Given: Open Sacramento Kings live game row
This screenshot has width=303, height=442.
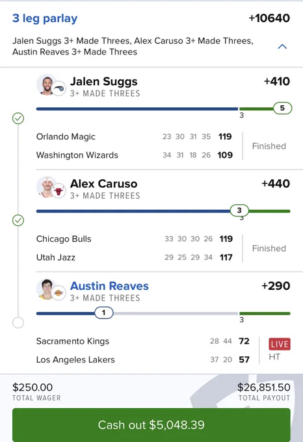Looking at the screenshot, I should [x=142, y=341].
